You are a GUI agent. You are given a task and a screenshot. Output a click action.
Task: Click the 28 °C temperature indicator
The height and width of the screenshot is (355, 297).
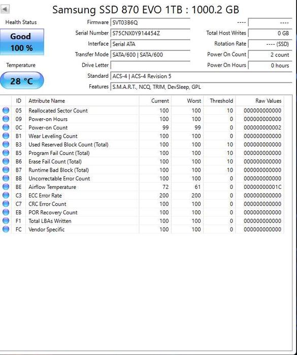(x=22, y=81)
